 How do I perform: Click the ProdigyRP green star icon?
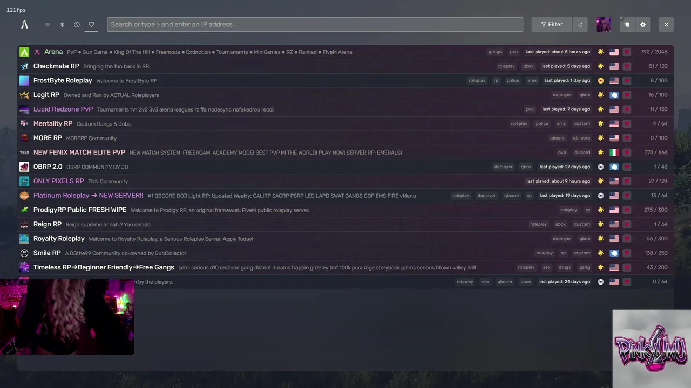click(24, 210)
